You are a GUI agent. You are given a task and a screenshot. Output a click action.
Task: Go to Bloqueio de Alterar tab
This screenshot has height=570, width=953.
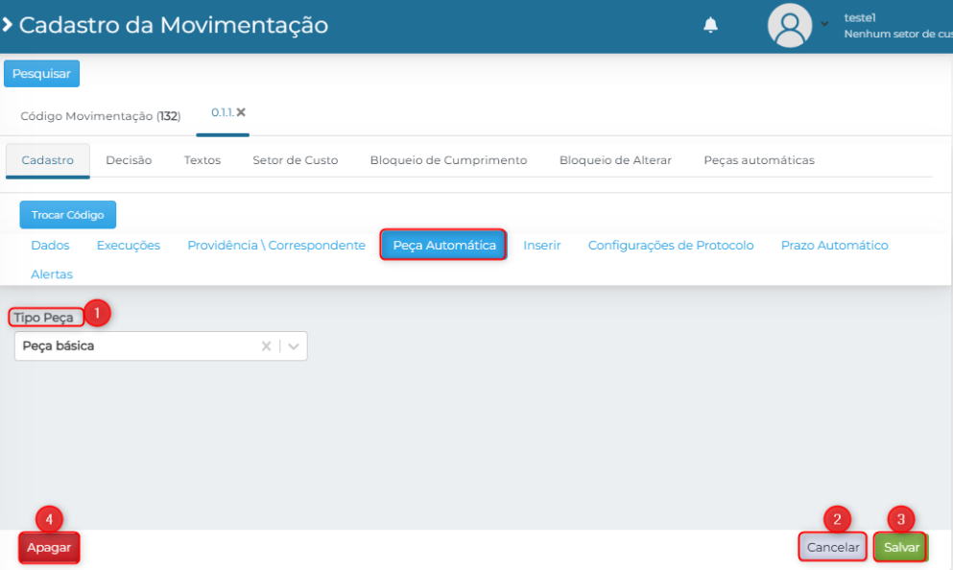615,160
